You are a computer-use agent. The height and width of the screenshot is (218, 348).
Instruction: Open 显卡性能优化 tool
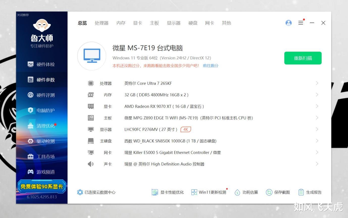click(168, 192)
